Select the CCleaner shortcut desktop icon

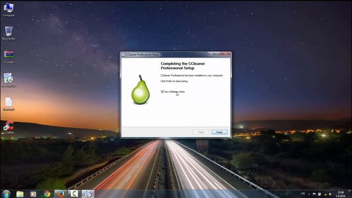9,127
